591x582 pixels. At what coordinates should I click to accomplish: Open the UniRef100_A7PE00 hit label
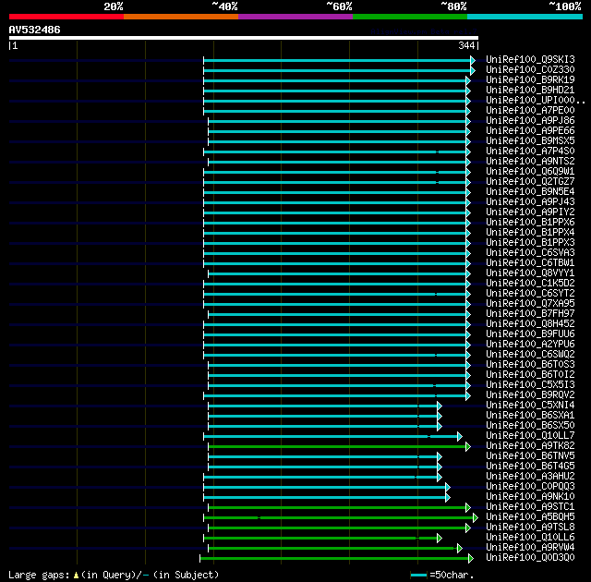530,111
